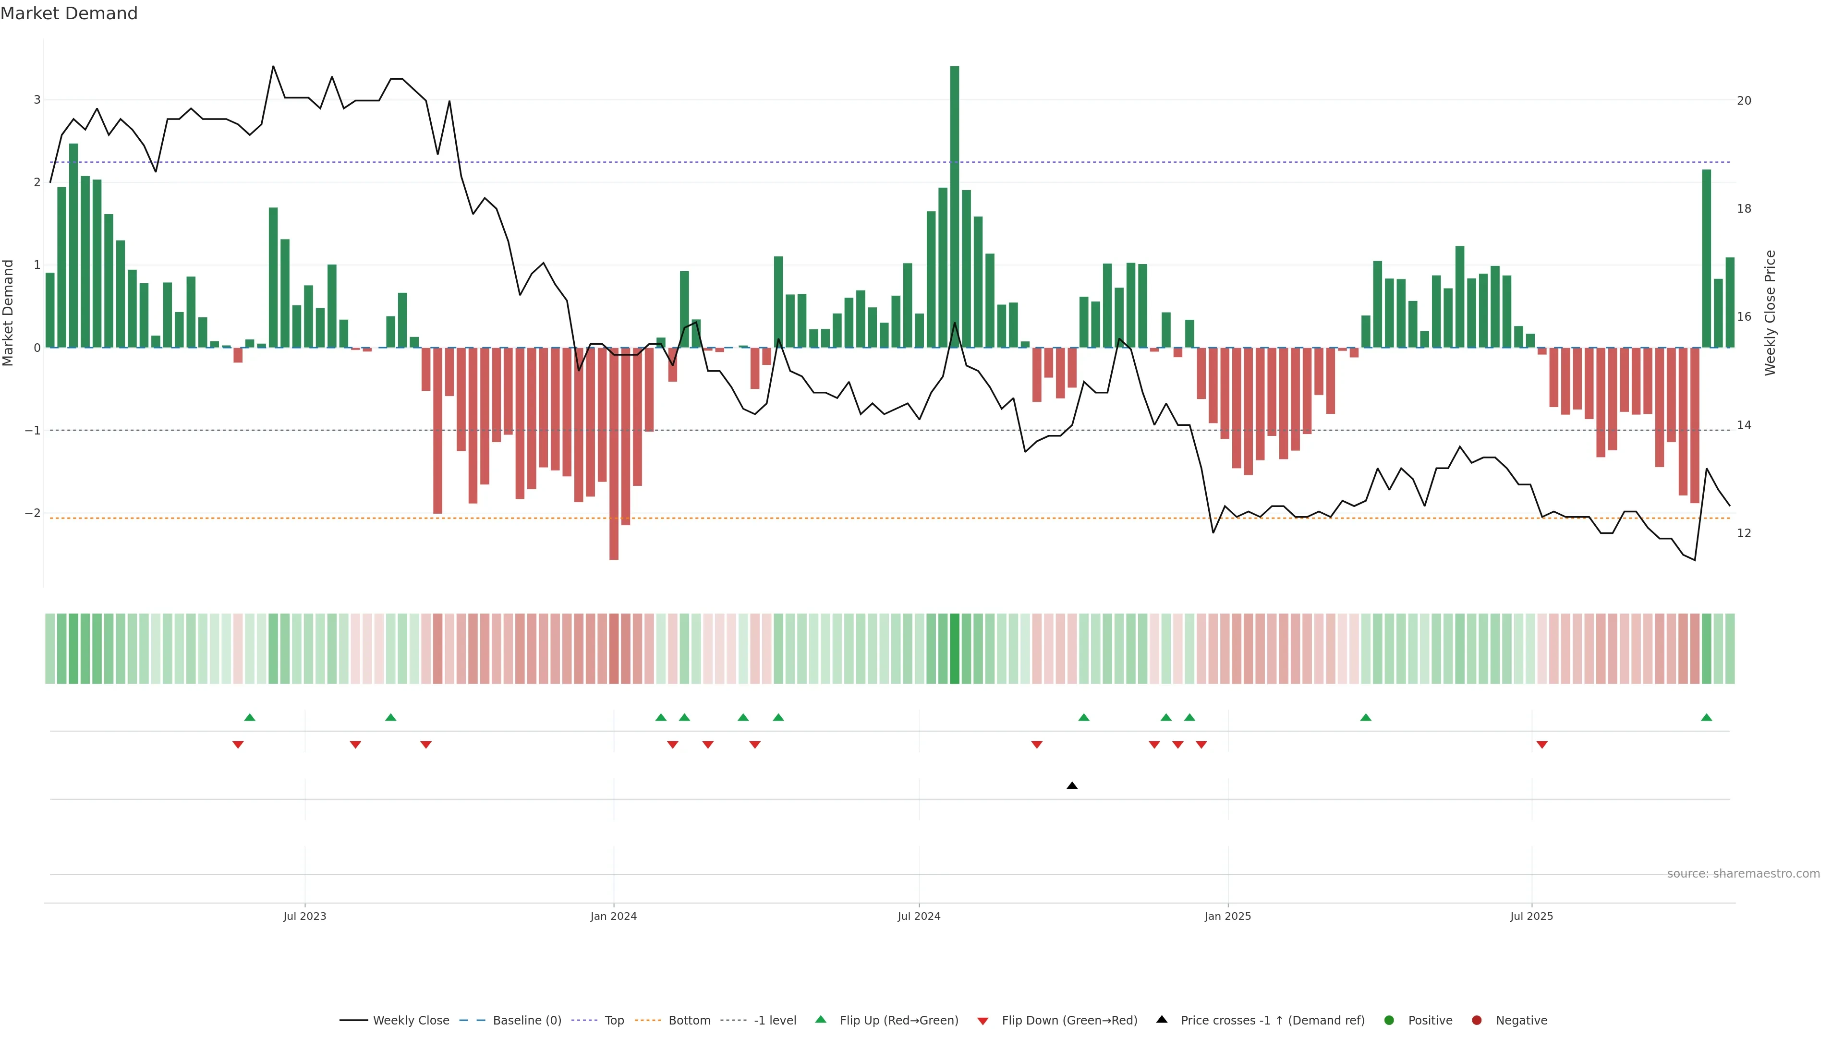Click the Market Demand chart title
1844x1037 pixels.
pos(69,13)
